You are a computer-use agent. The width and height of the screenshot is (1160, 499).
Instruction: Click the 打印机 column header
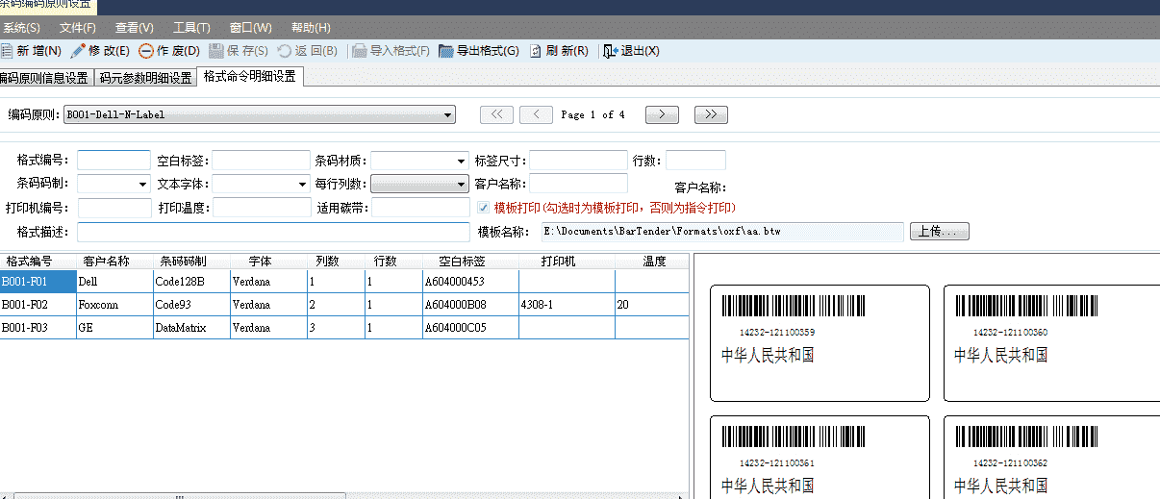pyautogui.click(x=567, y=262)
